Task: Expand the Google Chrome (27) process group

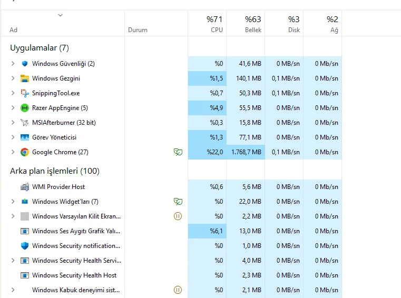Action: (x=13, y=152)
